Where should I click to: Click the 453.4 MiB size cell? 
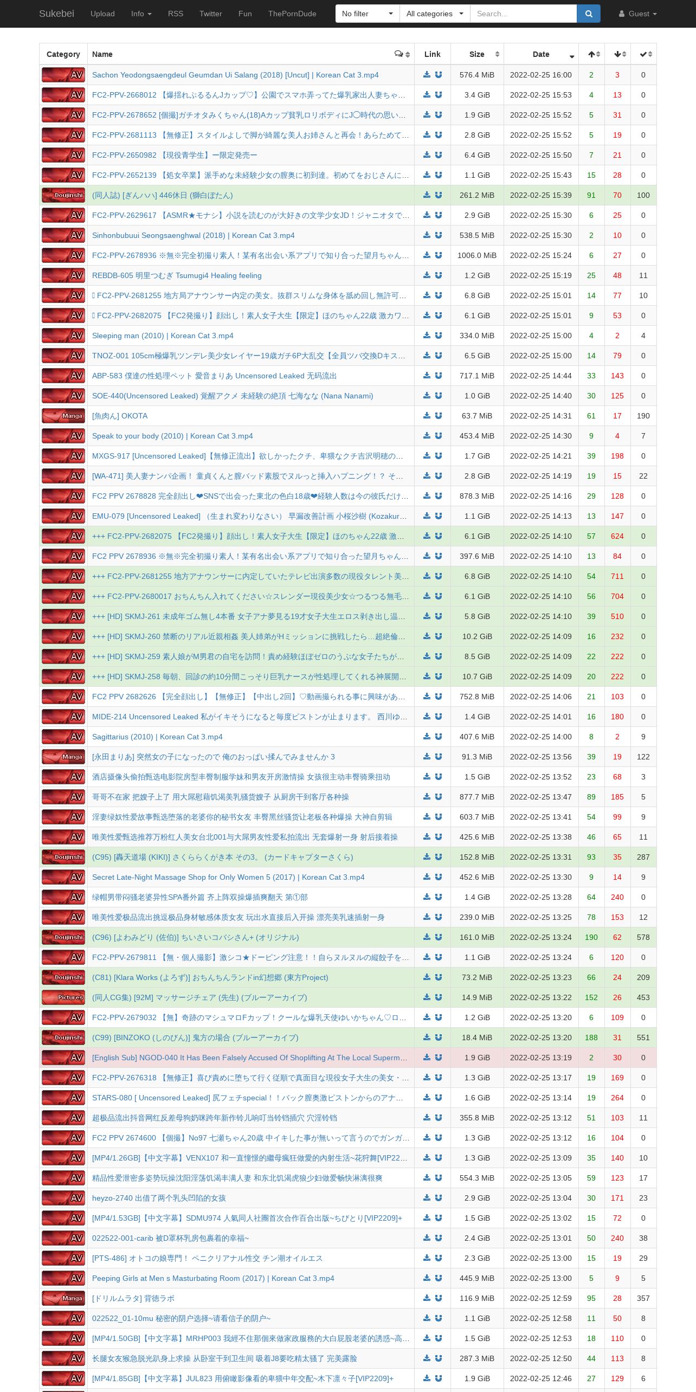[x=477, y=436]
